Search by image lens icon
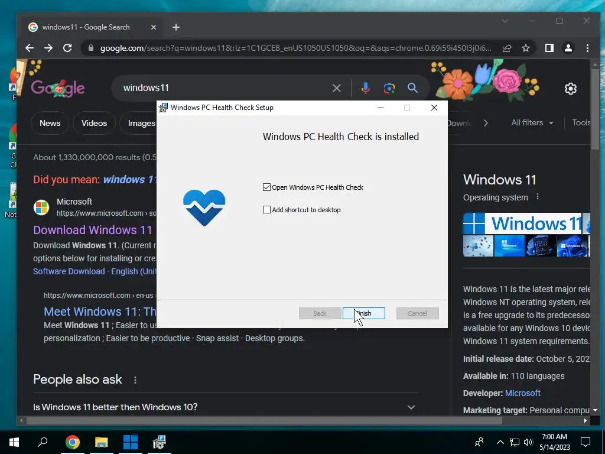 pos(389,88)
